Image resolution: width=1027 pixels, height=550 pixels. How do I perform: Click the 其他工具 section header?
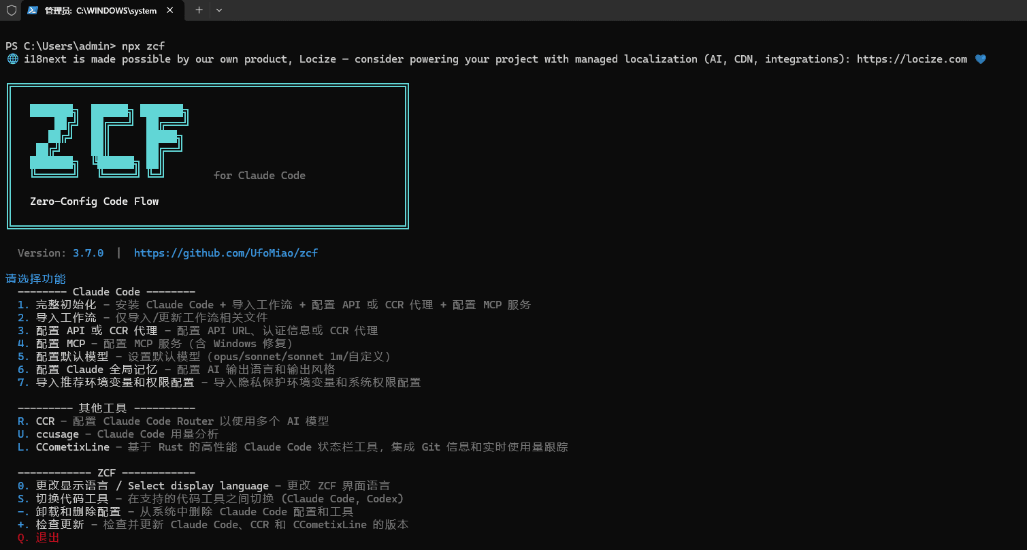(107, 408)
